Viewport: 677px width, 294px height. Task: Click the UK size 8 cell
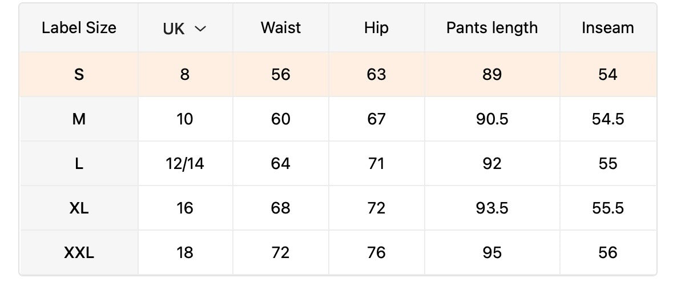click(184, 75)
